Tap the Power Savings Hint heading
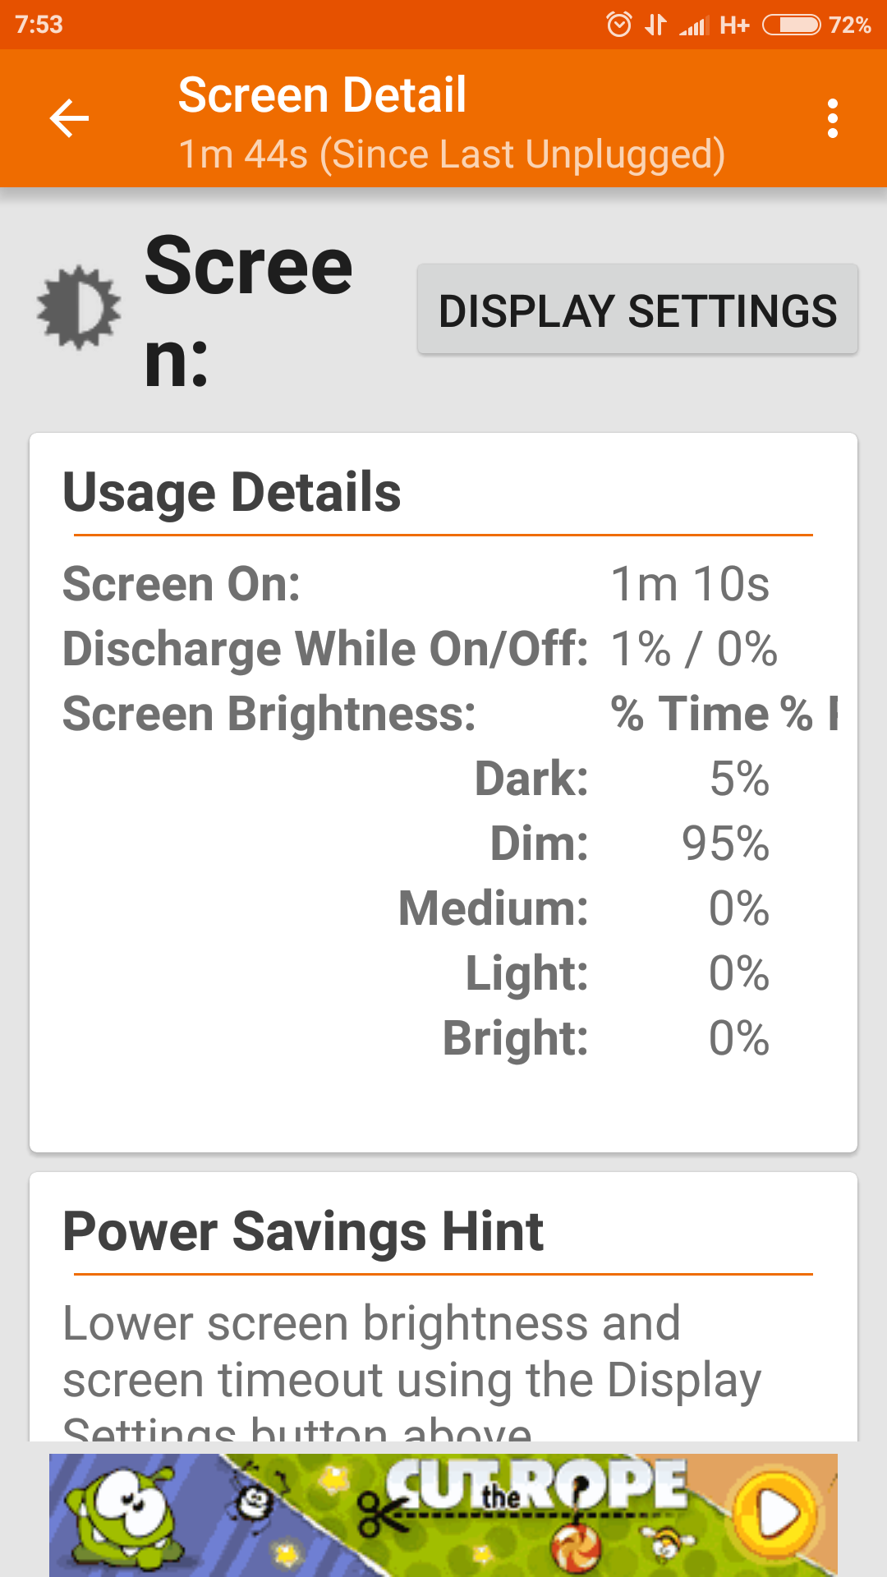This screenshot has width=887, height=1577. [x=303, y=1231]
